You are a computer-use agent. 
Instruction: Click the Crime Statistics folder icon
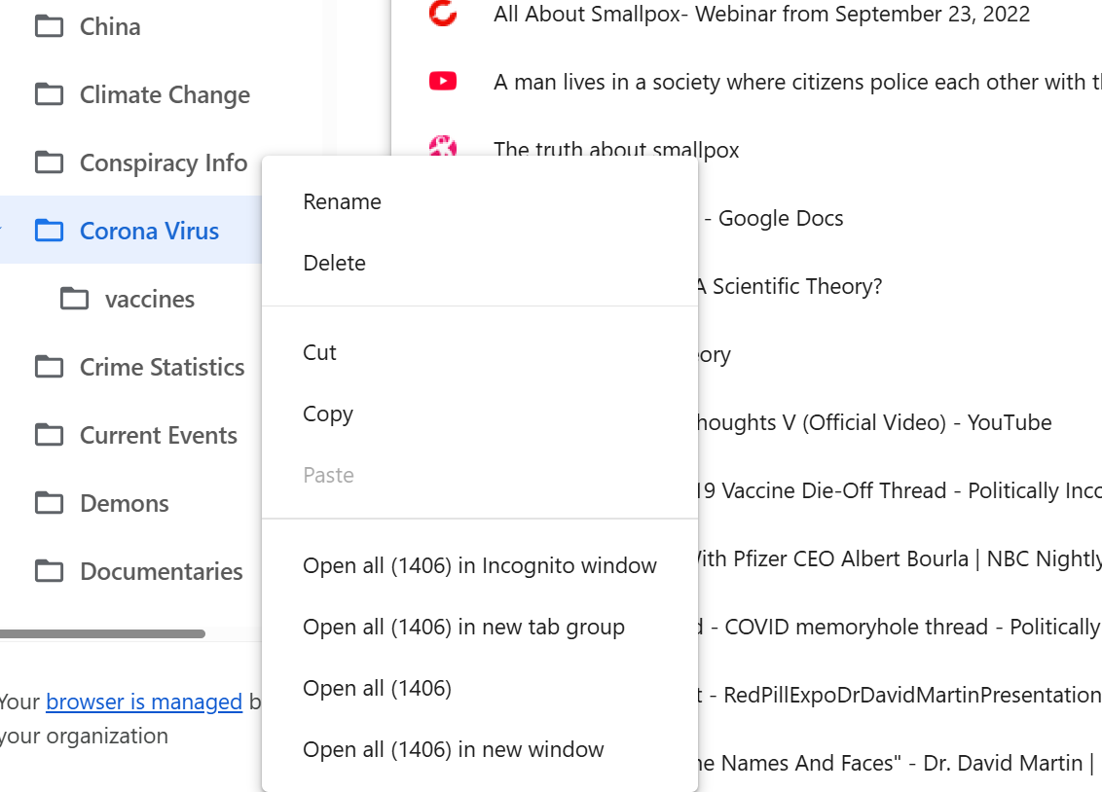(x=50, y=367)
